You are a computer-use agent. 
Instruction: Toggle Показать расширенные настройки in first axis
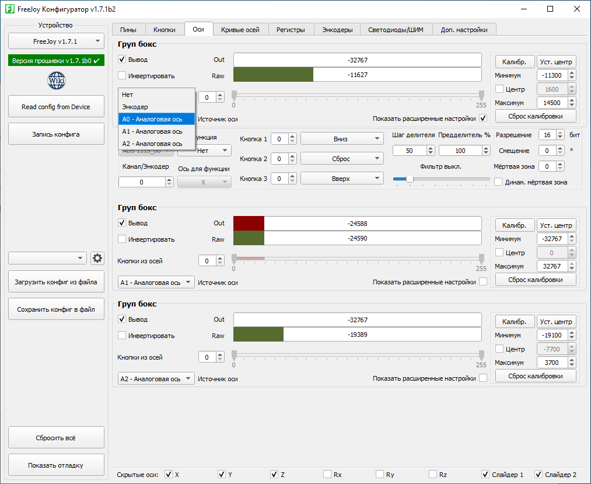(482, 119)
